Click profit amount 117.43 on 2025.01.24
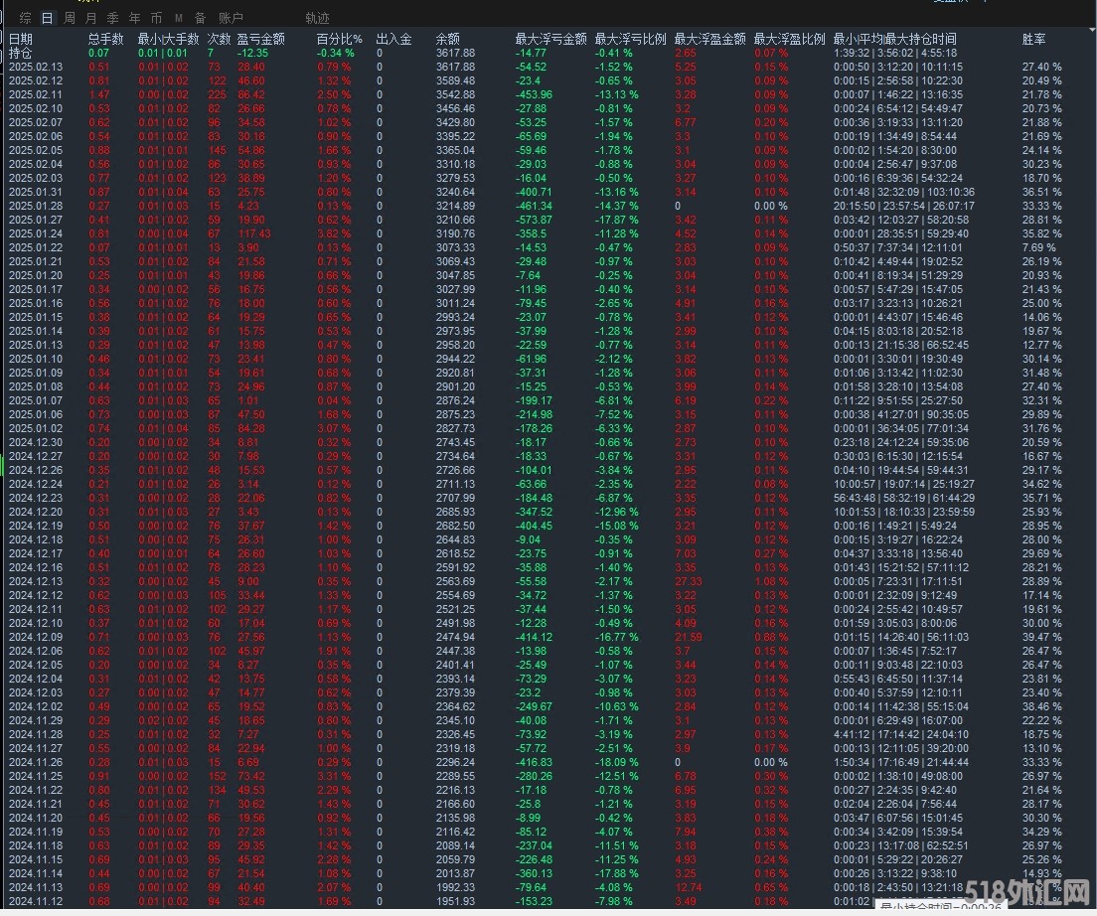Image resolution: width=1097 pixels, height=916 pixels. click(254, 234)
